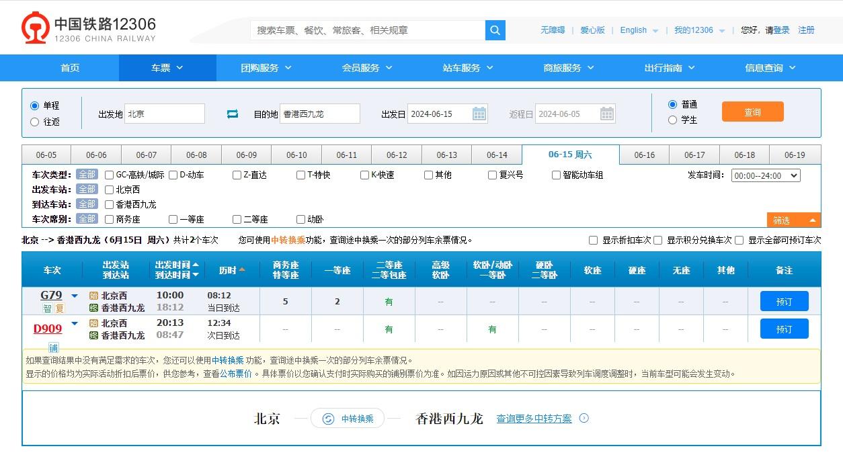This screenshot has height=465, width=843.
Task: Open the return date calendar icon
Action: point(606,114)
